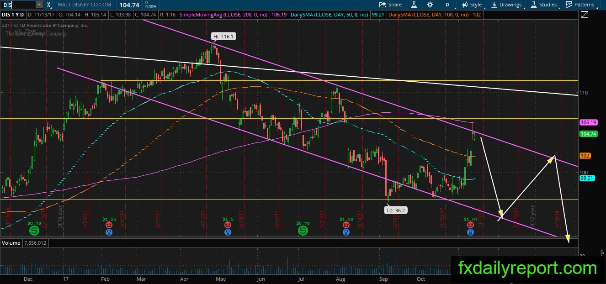Screen dimensions: 606x284
Task: Open the Studies menu
Action: point(544,5)
